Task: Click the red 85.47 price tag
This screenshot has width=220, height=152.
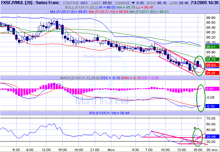Action: (x=212, y=73)
